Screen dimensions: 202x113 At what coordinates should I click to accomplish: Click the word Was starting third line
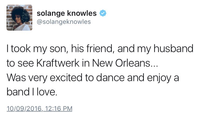(16, 78)
